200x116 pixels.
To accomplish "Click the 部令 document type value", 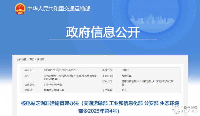I will [x=124, y=90].
